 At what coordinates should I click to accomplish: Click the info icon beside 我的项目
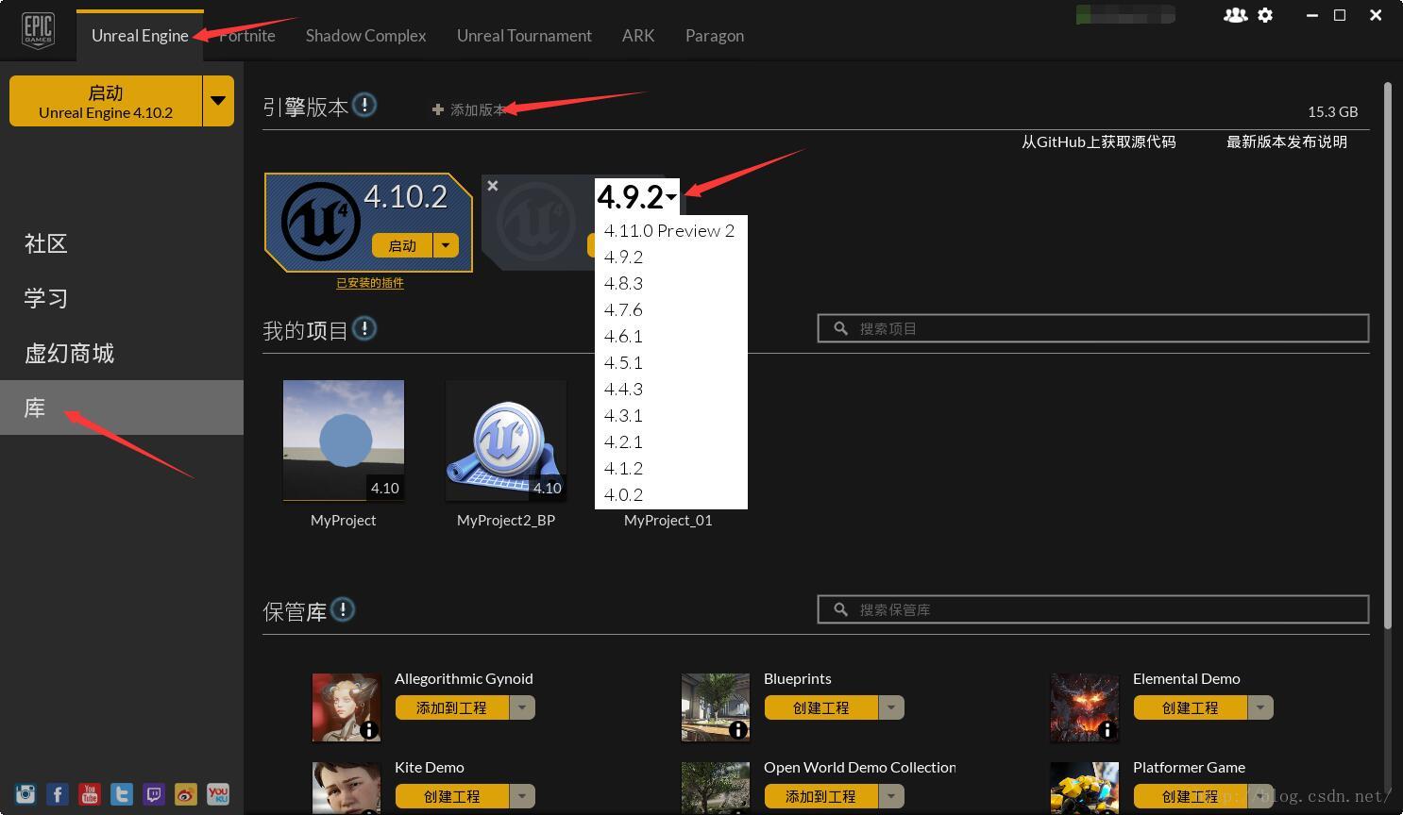(364, 328)
